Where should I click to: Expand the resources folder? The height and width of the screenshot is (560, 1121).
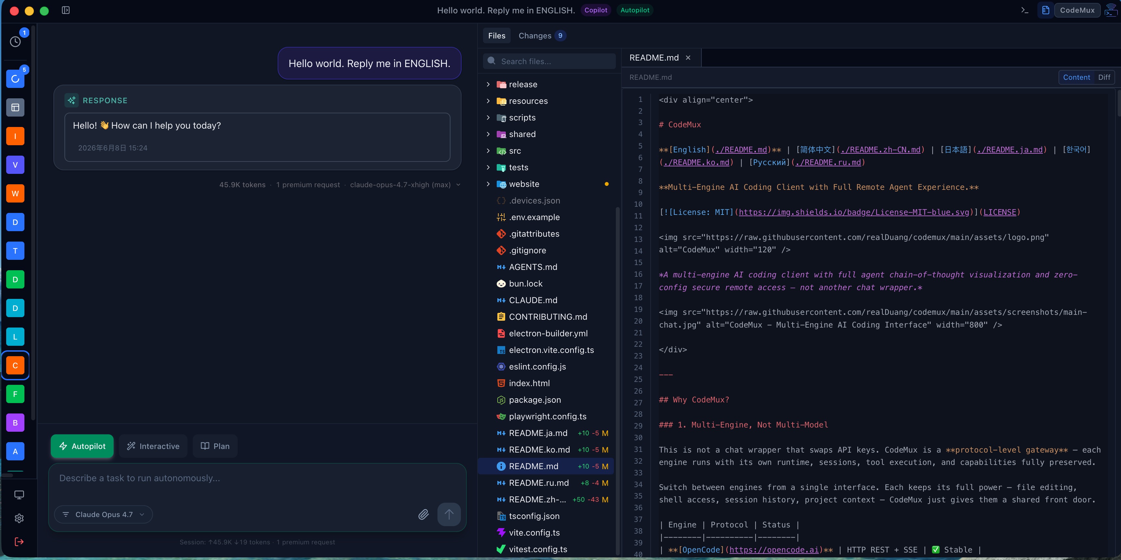pyautogui.click(x=488, y=101)
